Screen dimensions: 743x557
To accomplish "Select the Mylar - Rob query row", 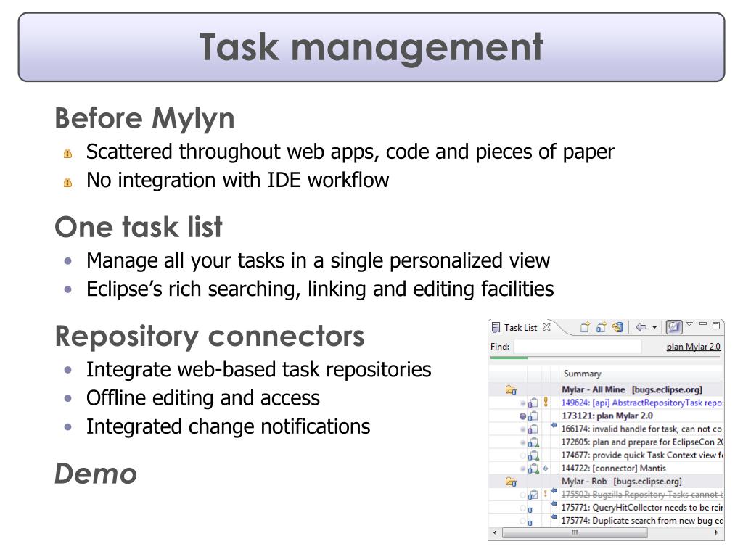I will click(607, 482).
